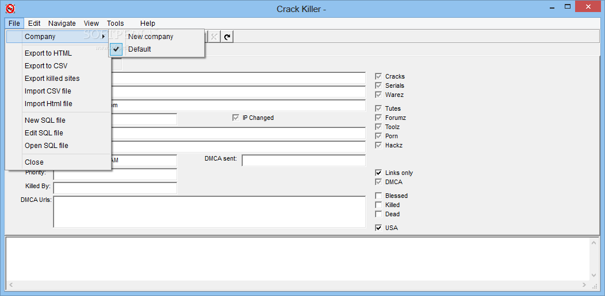Select Import Html file
The image size is (605, 296).
pos(59,104)
